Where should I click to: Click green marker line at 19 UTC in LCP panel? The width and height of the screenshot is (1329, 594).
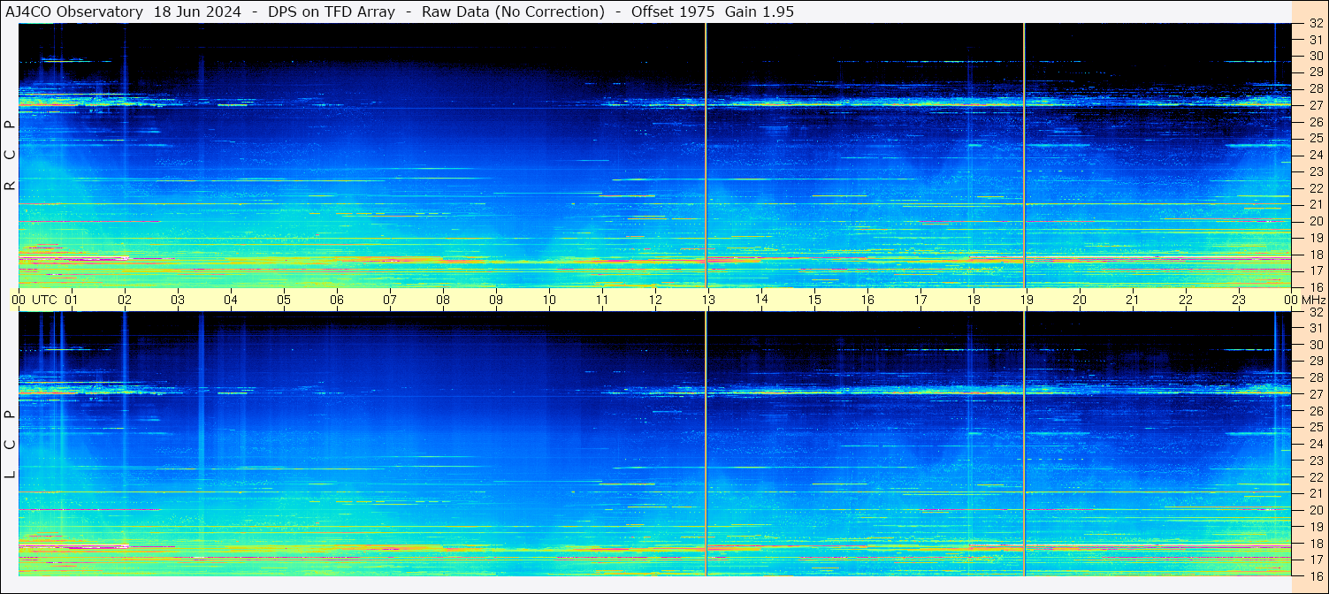pyautogui.click(x=1024, y=444)
